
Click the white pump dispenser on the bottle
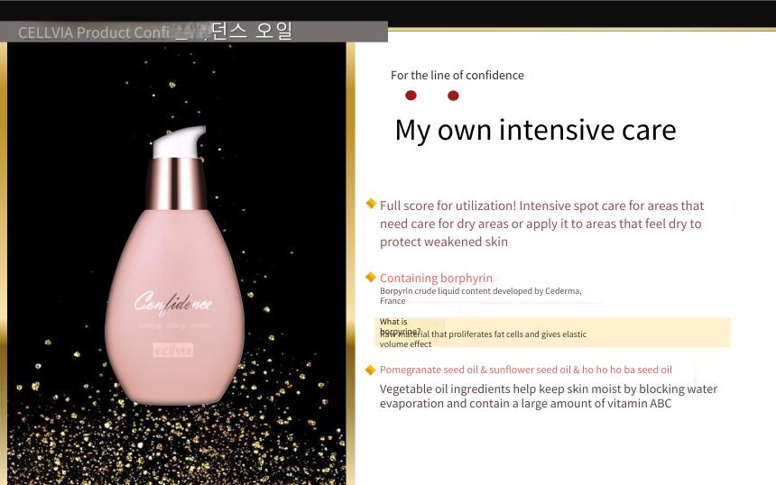click(179, 142)
